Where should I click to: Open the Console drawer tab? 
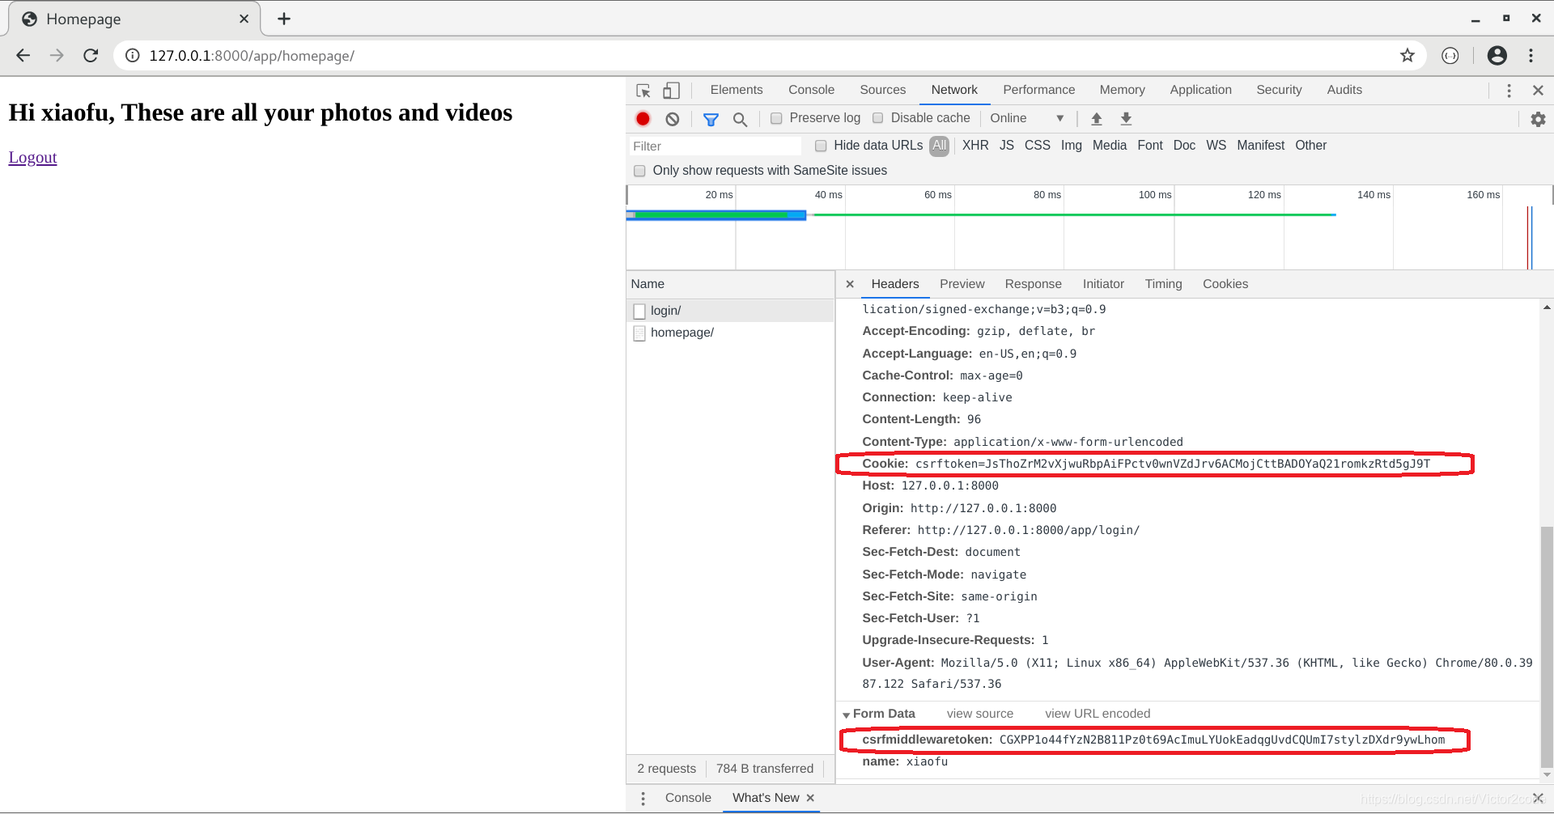(x=688, y=798)
